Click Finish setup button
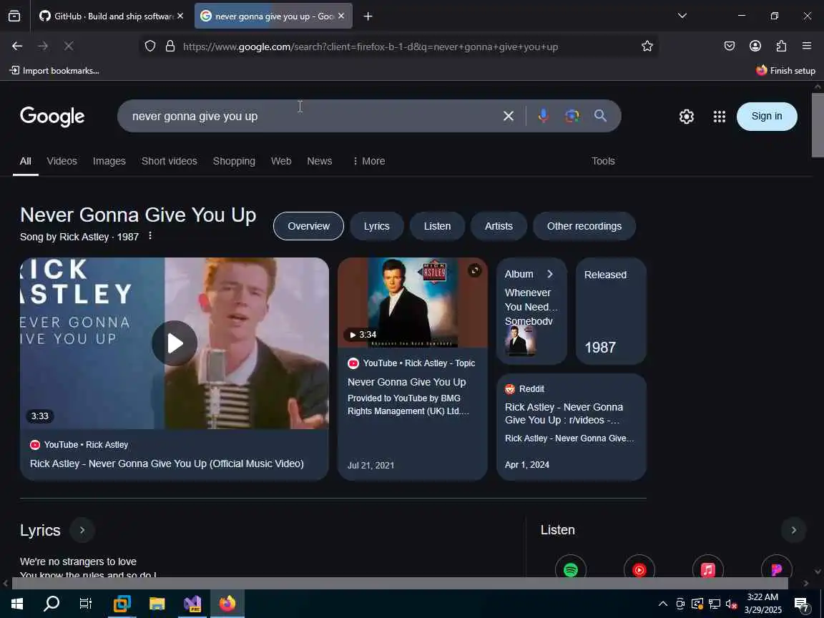 tap(785, 70)
